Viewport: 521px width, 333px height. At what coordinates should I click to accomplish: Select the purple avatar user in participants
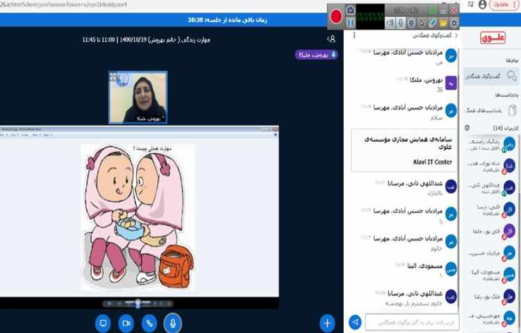click(x=490, y=231)
